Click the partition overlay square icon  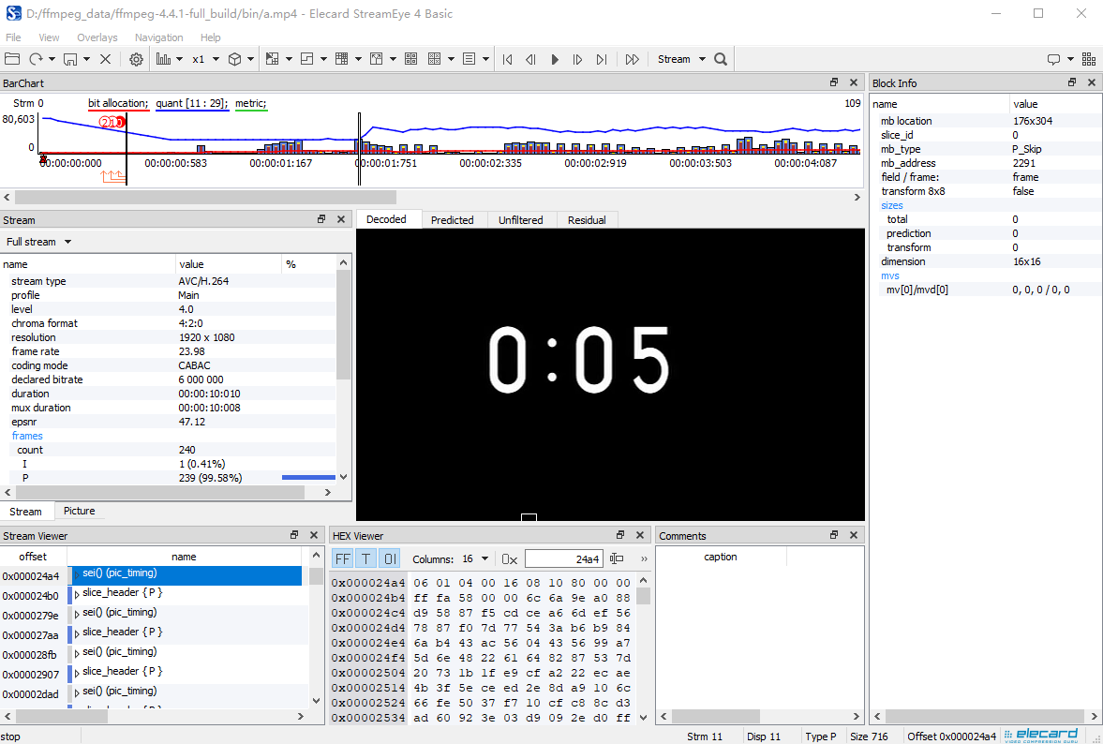coord(272,59)
